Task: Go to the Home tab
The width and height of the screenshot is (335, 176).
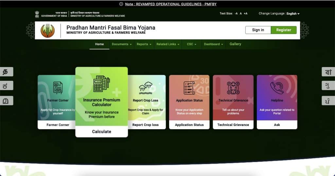Action: 99,44
